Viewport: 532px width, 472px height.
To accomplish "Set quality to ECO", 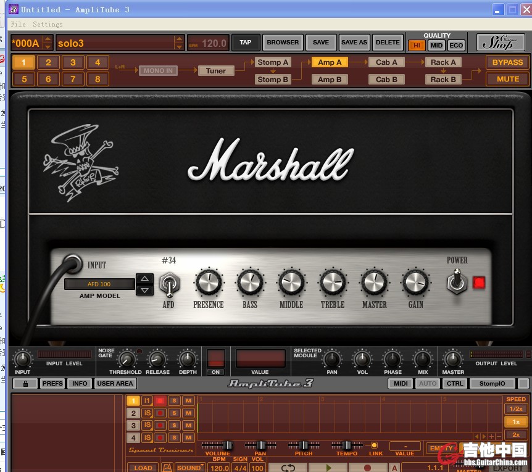I will [x=456, y=46].
